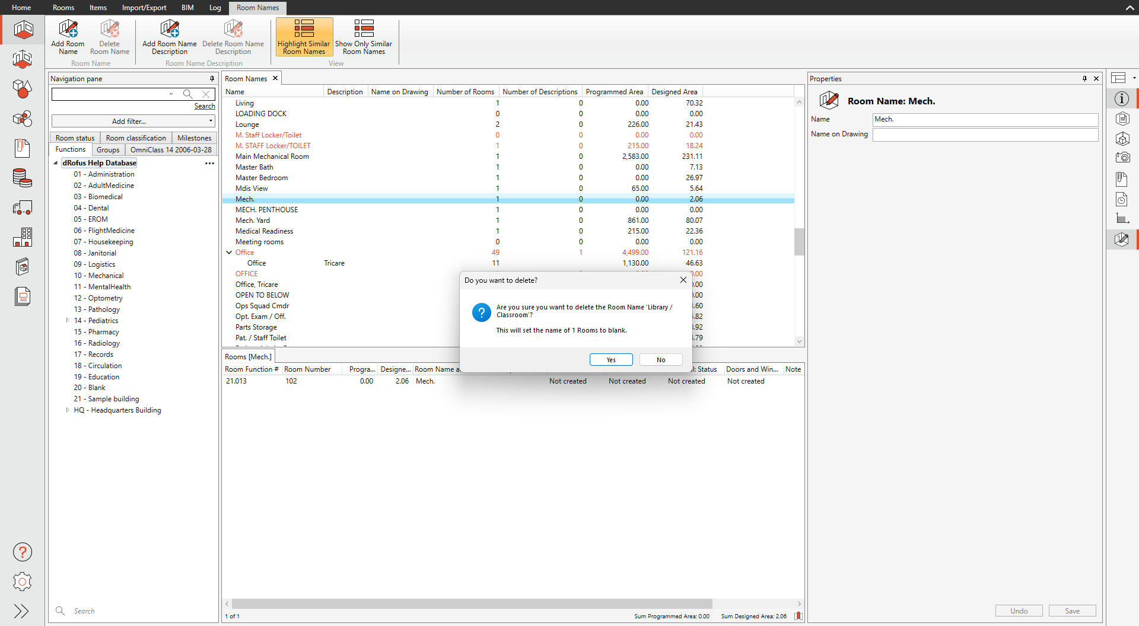
Task: Open the settings gear in sidebar
Action: pos(23,582)
